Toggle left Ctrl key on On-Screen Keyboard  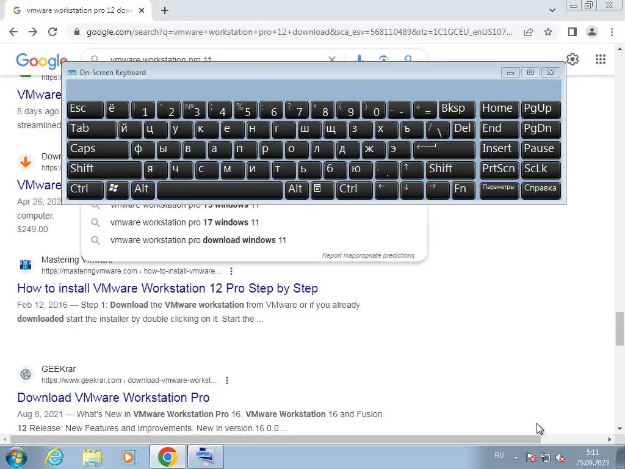[x=85, y=189]
